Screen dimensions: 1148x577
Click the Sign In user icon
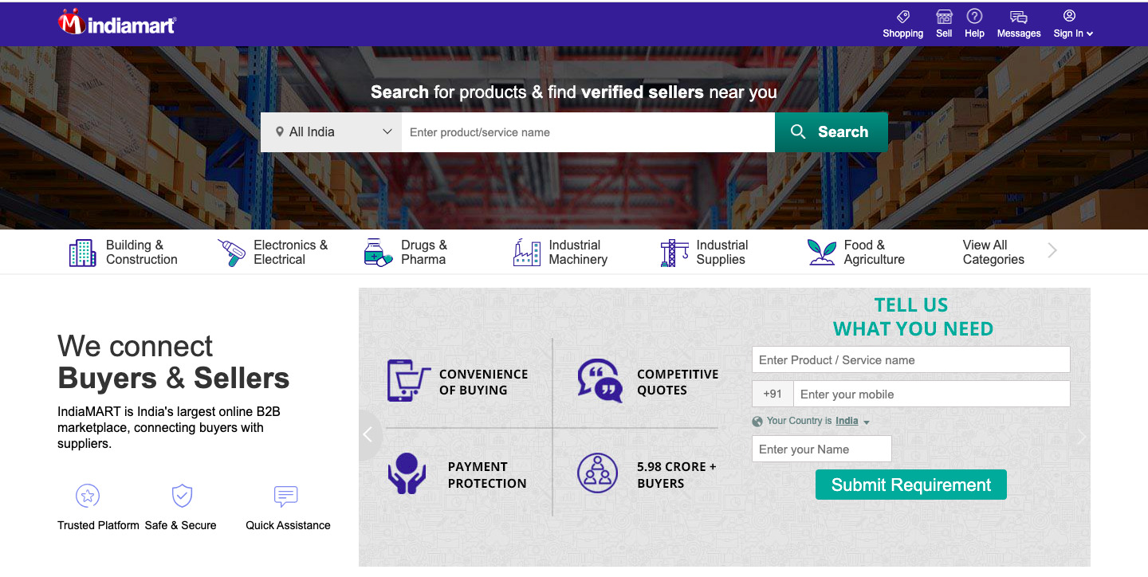[x=1070, y=16]
